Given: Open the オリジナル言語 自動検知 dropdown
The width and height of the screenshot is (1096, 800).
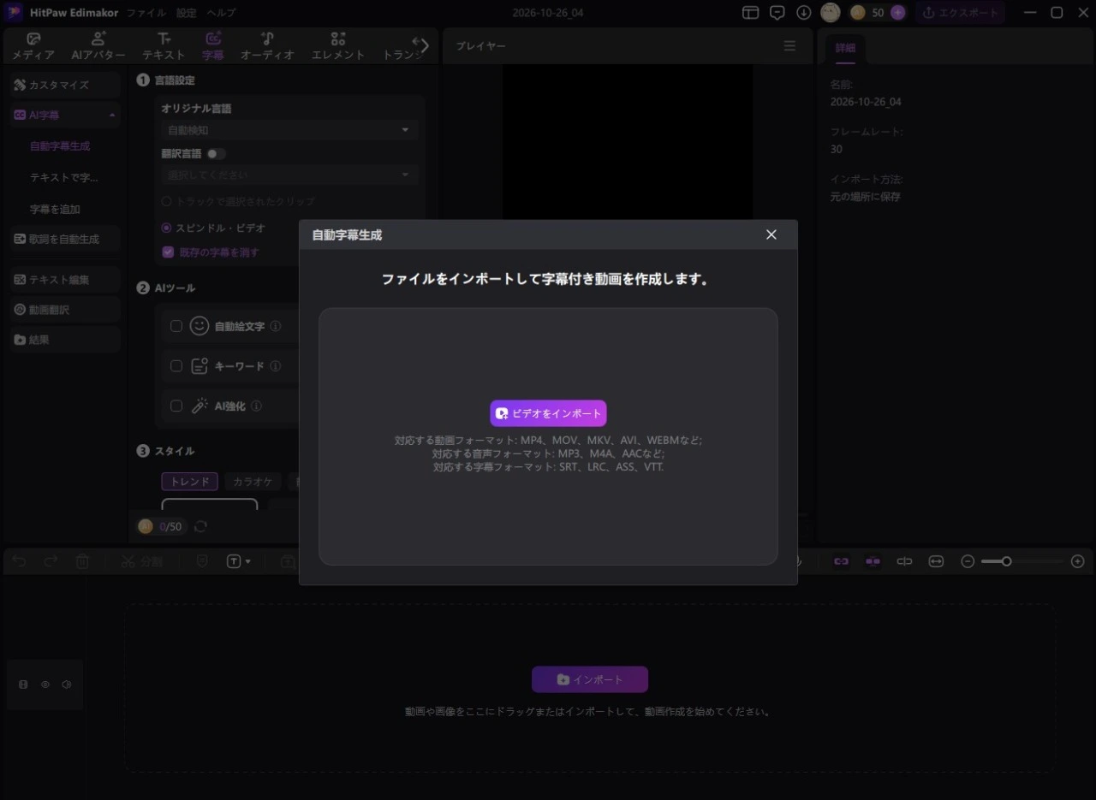Looking at the screenshot, I should (x=289, y=130).
